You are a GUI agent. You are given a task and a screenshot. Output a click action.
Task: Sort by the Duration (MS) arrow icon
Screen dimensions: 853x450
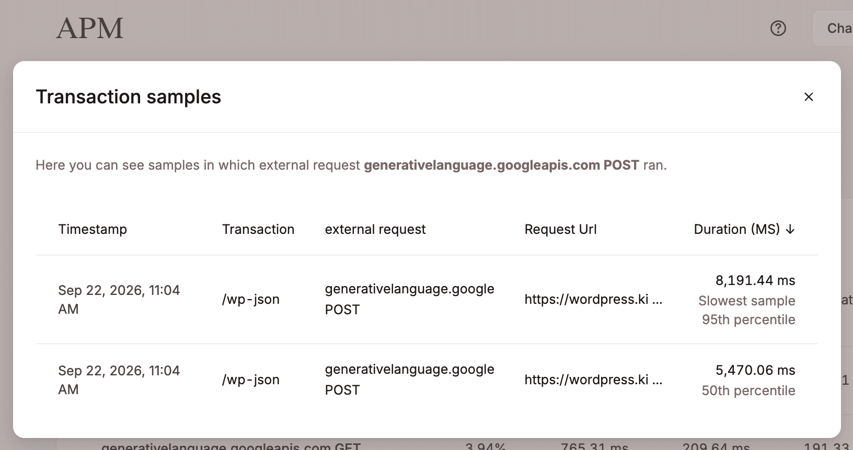coord(790,229)
